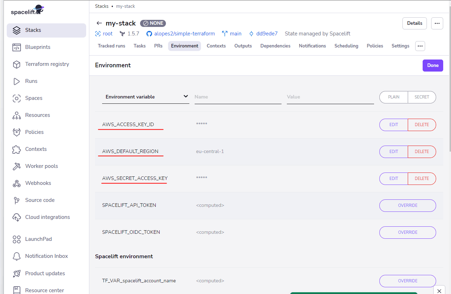Set new variable visibility to PLAIN
The width and height of the screenshot is (451, 294).
(394, 97)
